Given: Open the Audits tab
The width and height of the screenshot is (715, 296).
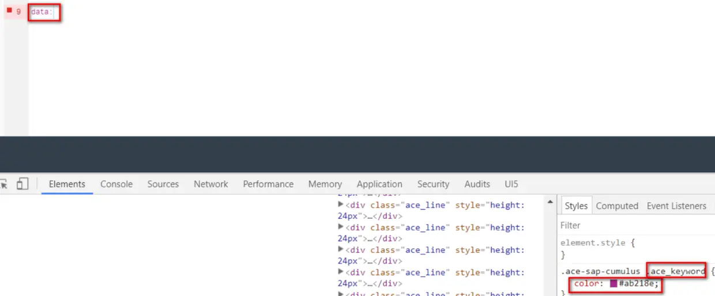Looking at the screenshot, I should pyautogui.click(x=477, y=184).
